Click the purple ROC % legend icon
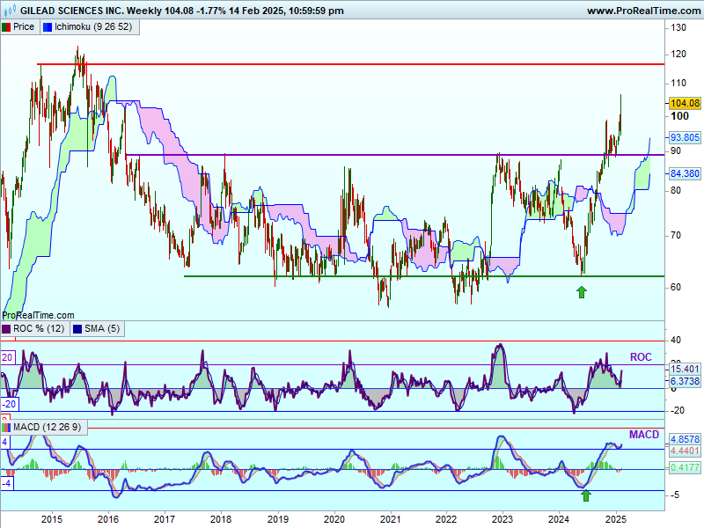Screen dimensions: 704x528 point(6,328)
